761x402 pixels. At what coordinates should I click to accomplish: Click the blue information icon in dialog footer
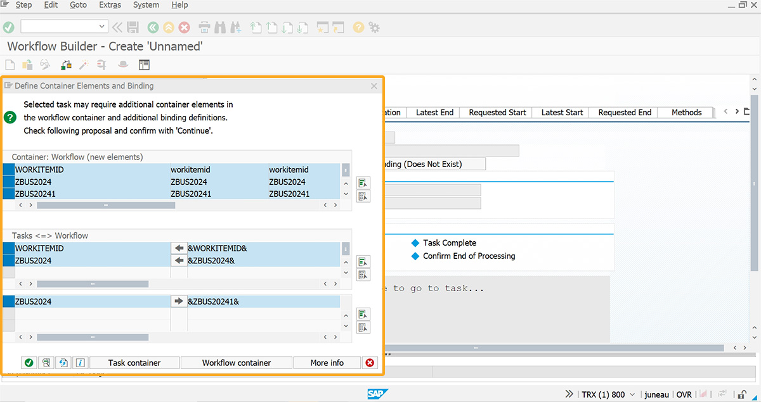click(x=80, y=363)
